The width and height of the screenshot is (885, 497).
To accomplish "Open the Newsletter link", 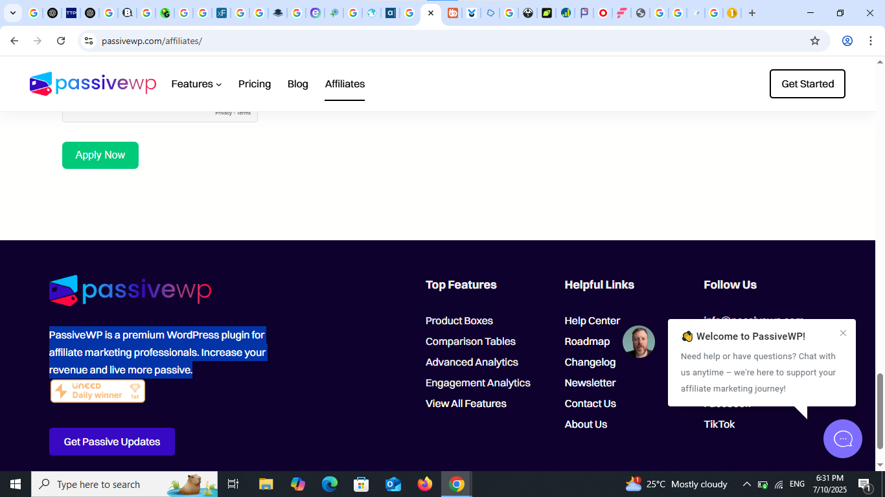I will pos(590,383).
